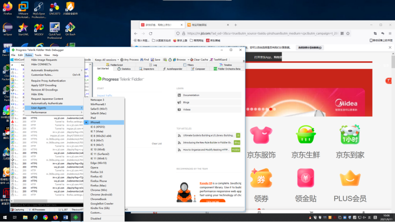Toggle Request Japanese Content rule
The height and width of the screenshot is (222, 395).
(x=54, y=99)
